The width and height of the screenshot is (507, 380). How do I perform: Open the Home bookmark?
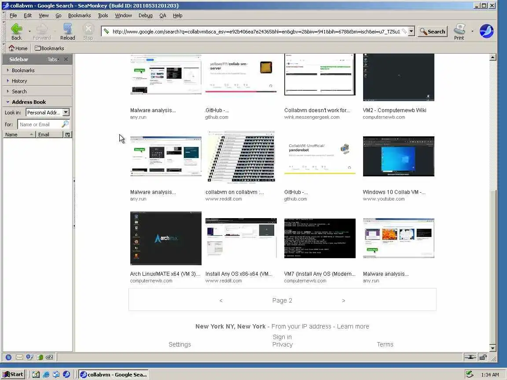(18, 48)
